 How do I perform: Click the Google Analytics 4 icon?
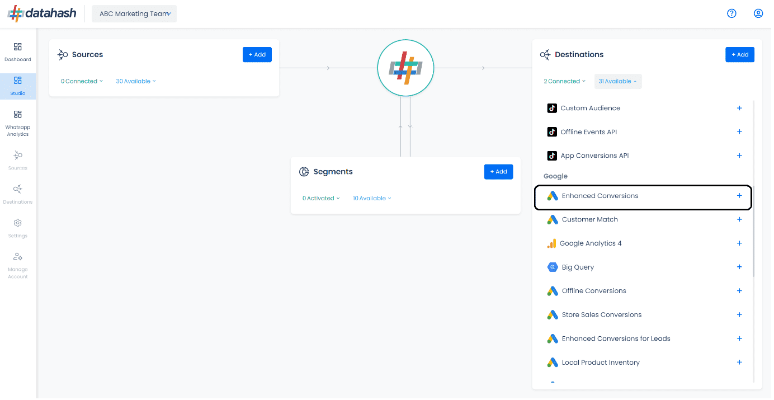pyautogui.click(x=551, y=243)
